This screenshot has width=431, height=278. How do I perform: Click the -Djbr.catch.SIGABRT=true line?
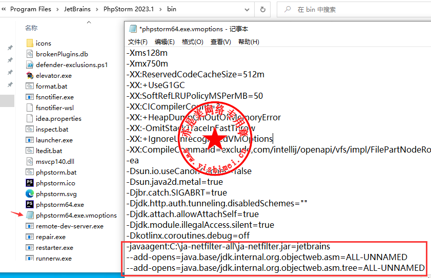[x=176, y=193]
